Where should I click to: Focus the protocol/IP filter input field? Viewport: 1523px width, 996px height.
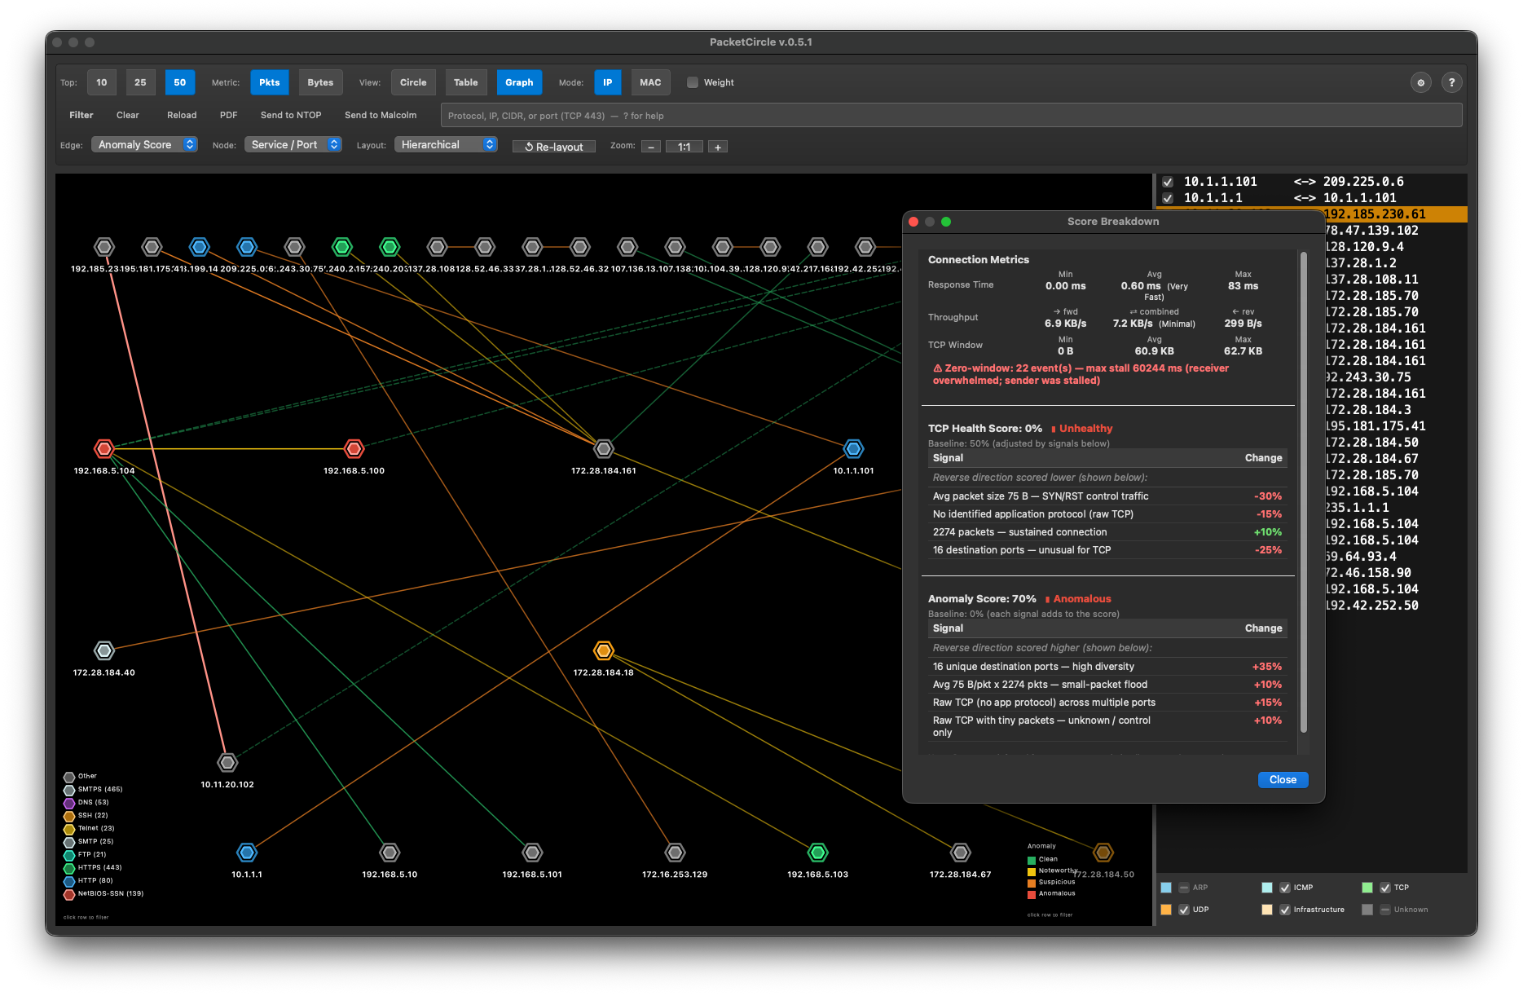point(951,115)
